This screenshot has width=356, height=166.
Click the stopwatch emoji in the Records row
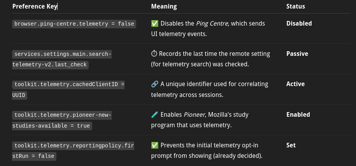coord(154,54)
